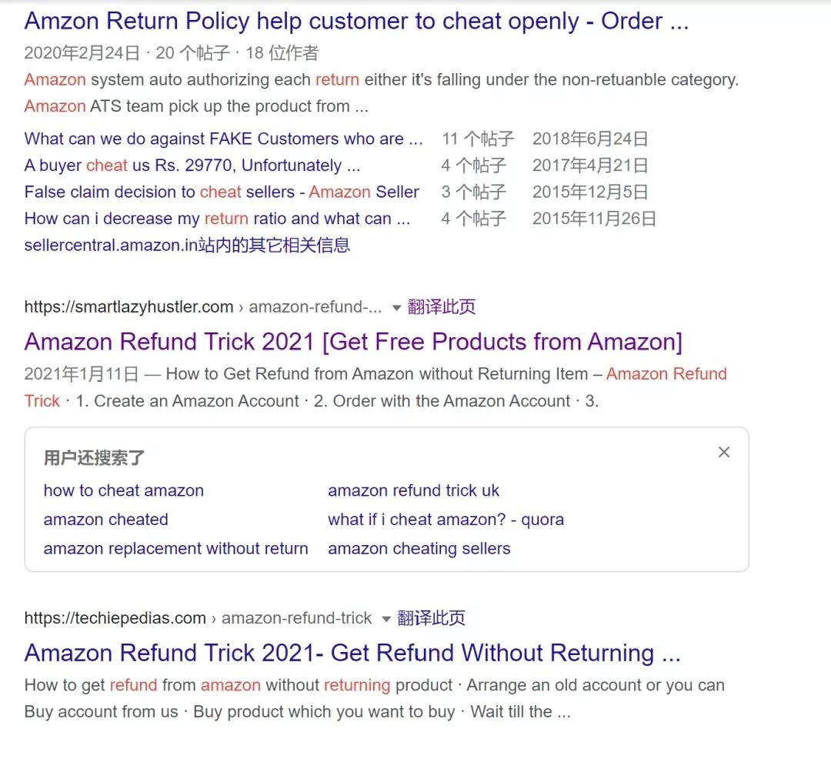Viewport: 831px width, 759px height.
Task: Search for "how to cheat amazon"
Action: [x=123, y=490]
